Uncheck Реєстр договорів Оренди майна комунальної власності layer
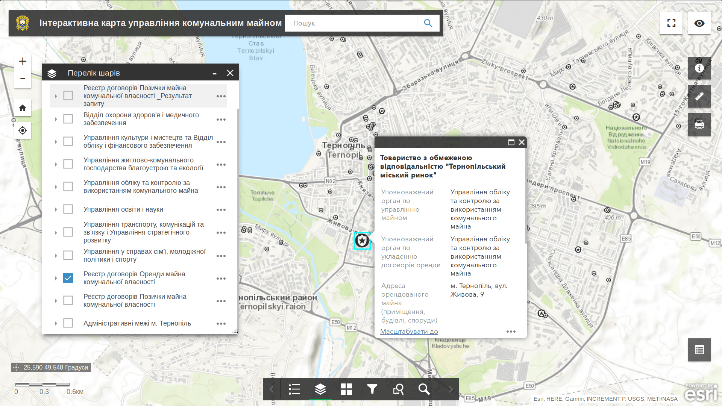This screenshot has height=406, width=722. (68, 278)
